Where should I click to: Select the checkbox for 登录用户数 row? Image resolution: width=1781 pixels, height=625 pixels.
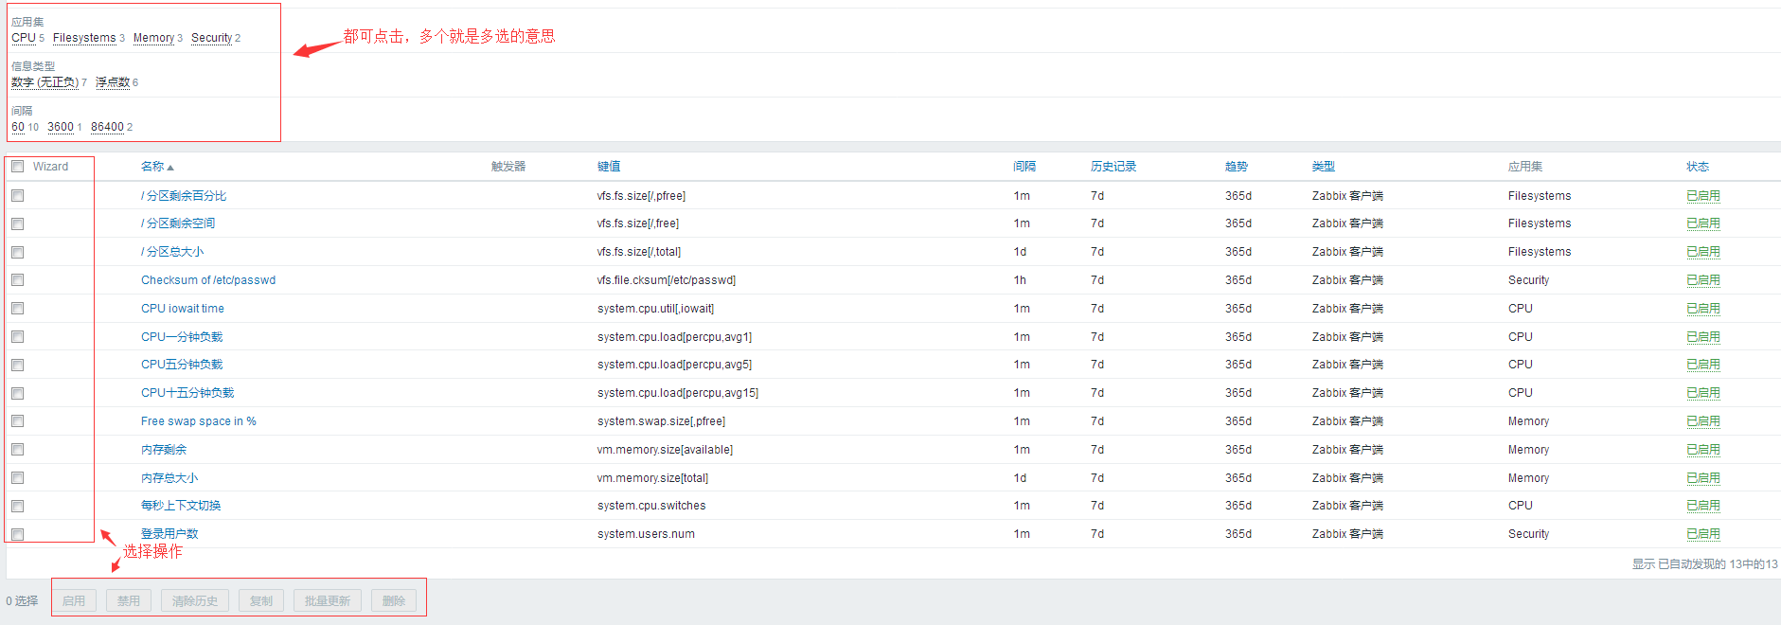point(18,534)
